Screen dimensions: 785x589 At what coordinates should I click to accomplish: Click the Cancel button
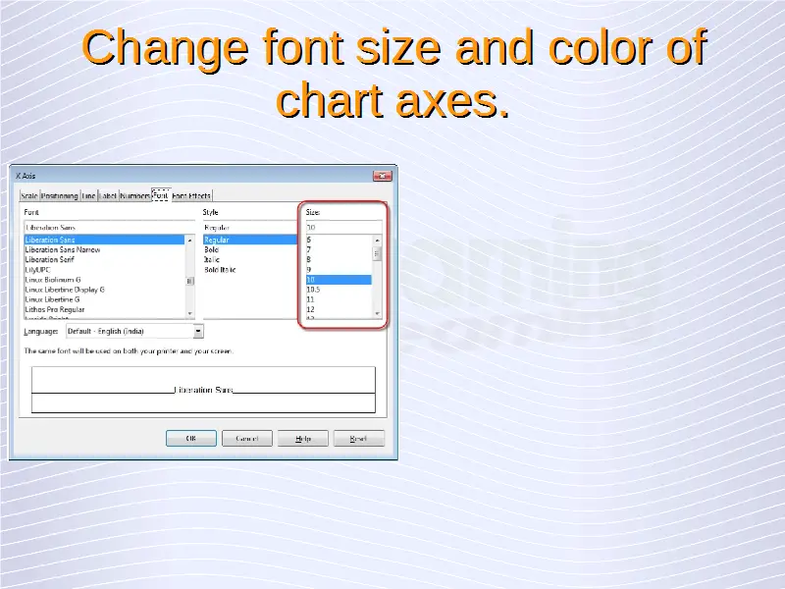click(x=246, y=439)
